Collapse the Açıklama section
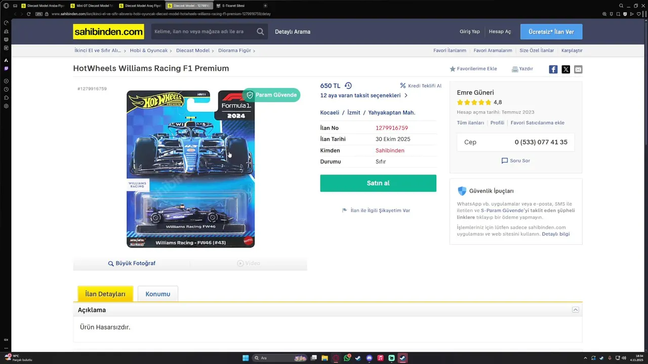 coord(575,310)
